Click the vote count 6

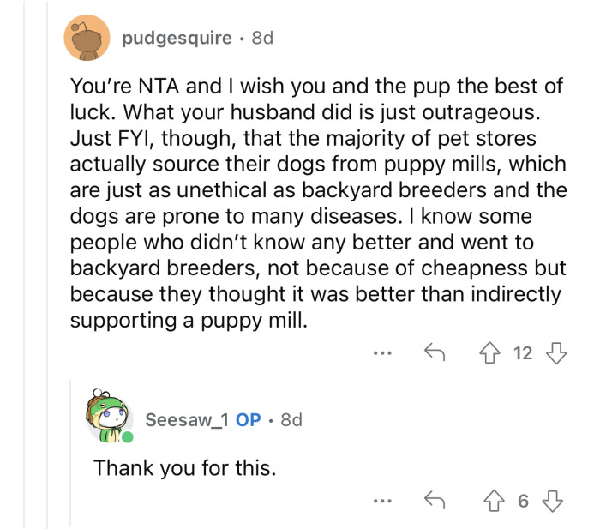click(x=524, y=502)
